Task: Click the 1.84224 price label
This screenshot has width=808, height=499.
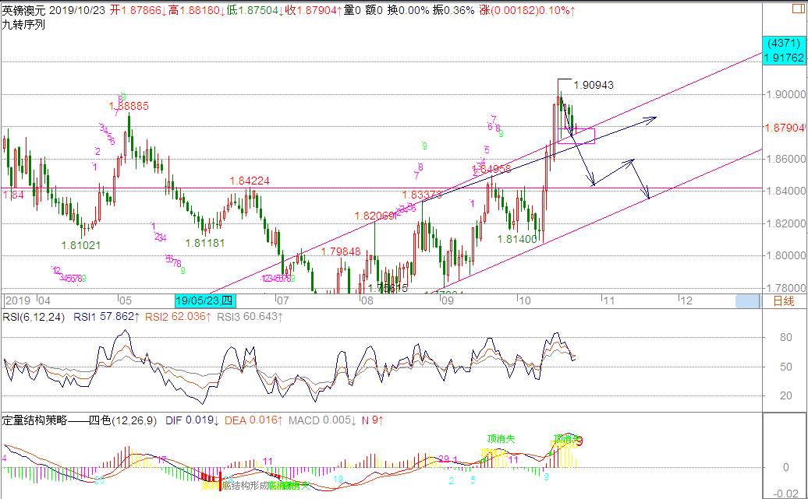Action: coord(250,181)
